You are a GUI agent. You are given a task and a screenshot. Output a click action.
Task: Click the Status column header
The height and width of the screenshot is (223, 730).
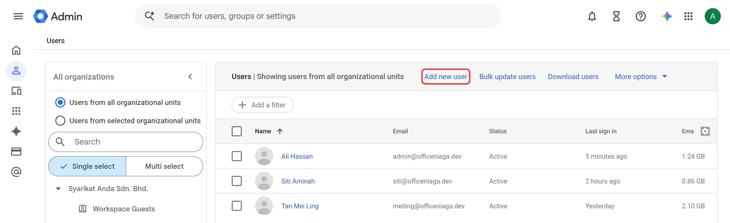498,131
